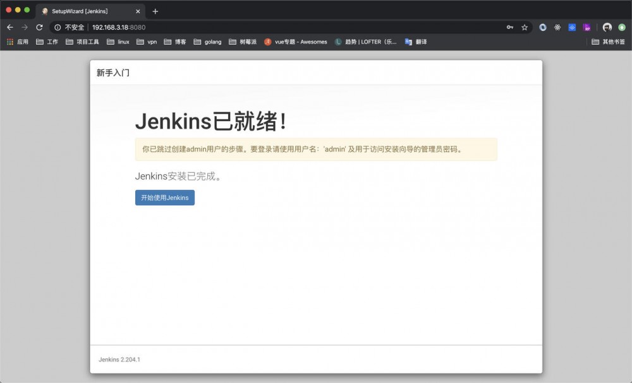Click inside the address bar
This screenshot has height=383, width=632.
(190, 28)
